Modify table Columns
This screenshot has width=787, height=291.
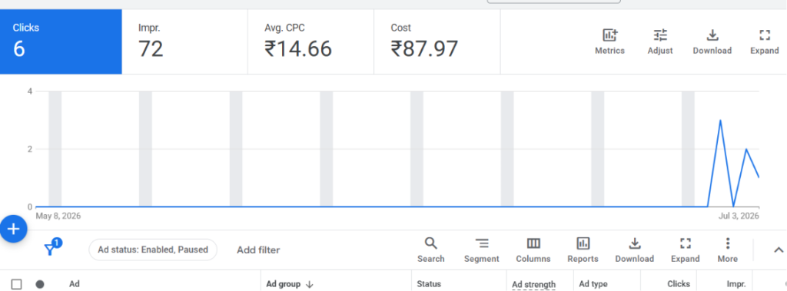(533, 244)
